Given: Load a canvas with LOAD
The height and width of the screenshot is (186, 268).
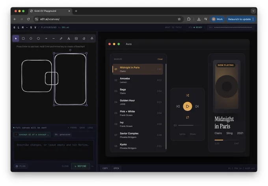Looking at the screenshot, I should [90, 128].
